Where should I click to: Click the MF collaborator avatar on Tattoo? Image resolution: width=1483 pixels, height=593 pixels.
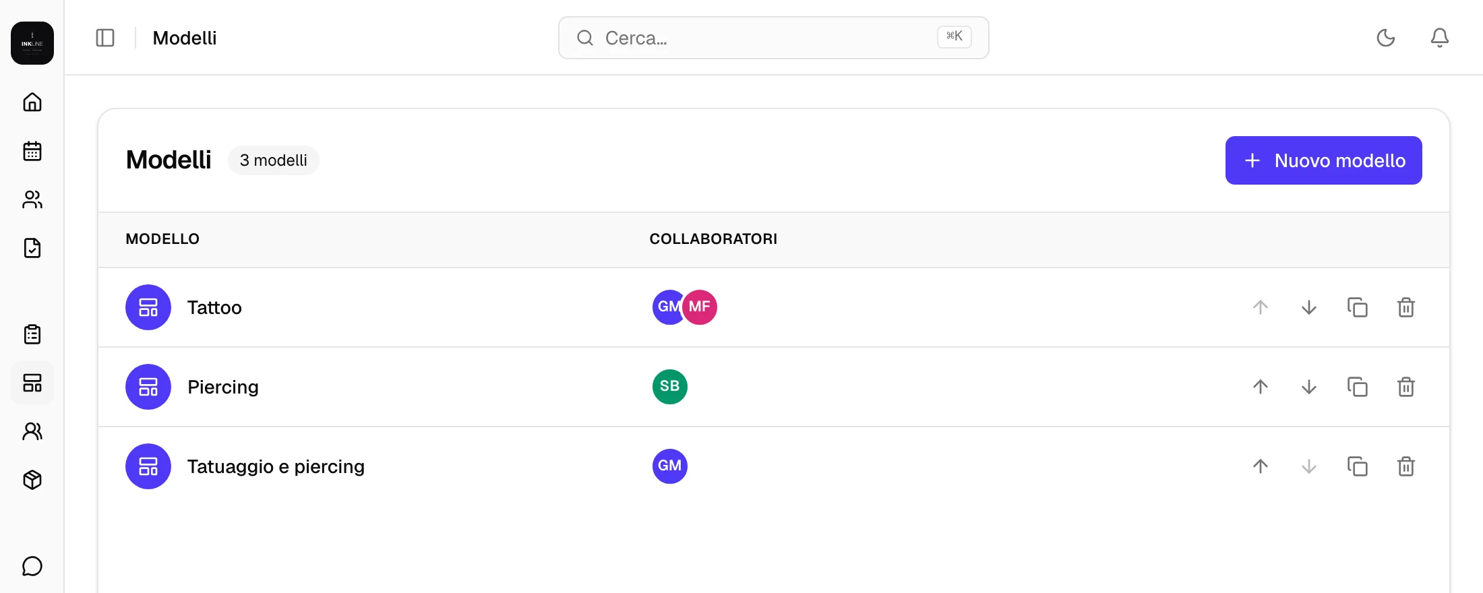(700, 307)
